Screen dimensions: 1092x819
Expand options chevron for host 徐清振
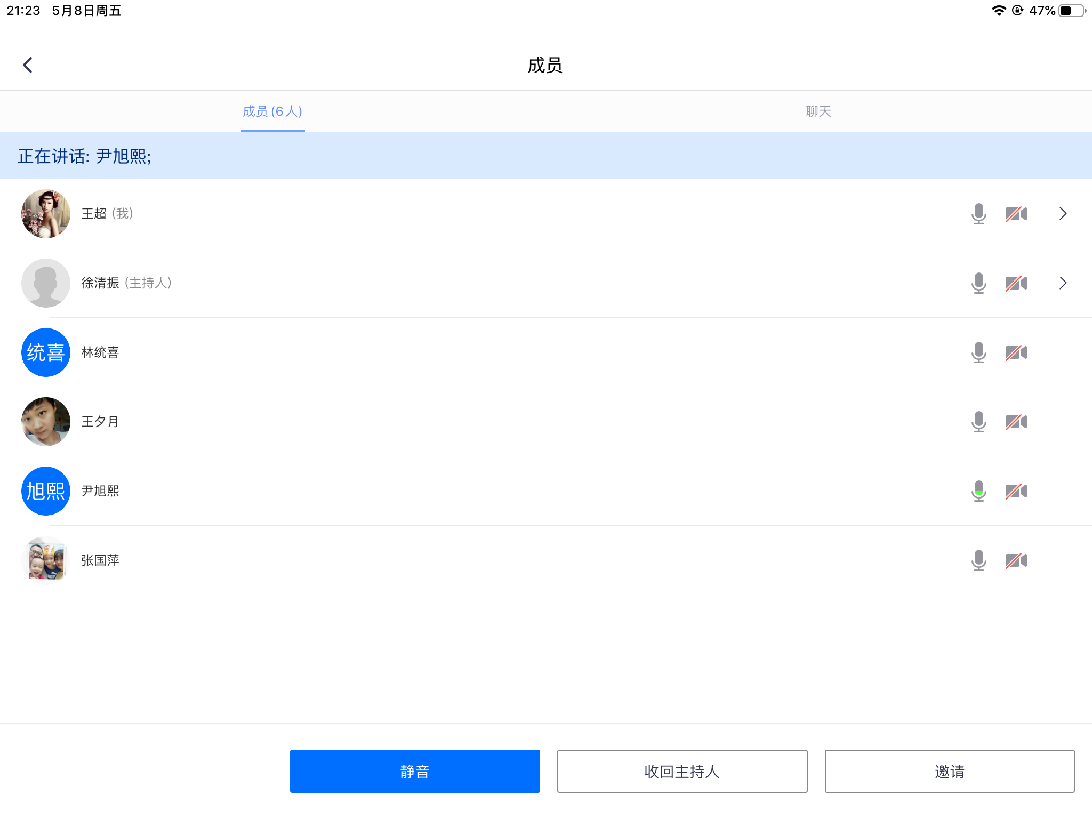tap(1063, 283)
